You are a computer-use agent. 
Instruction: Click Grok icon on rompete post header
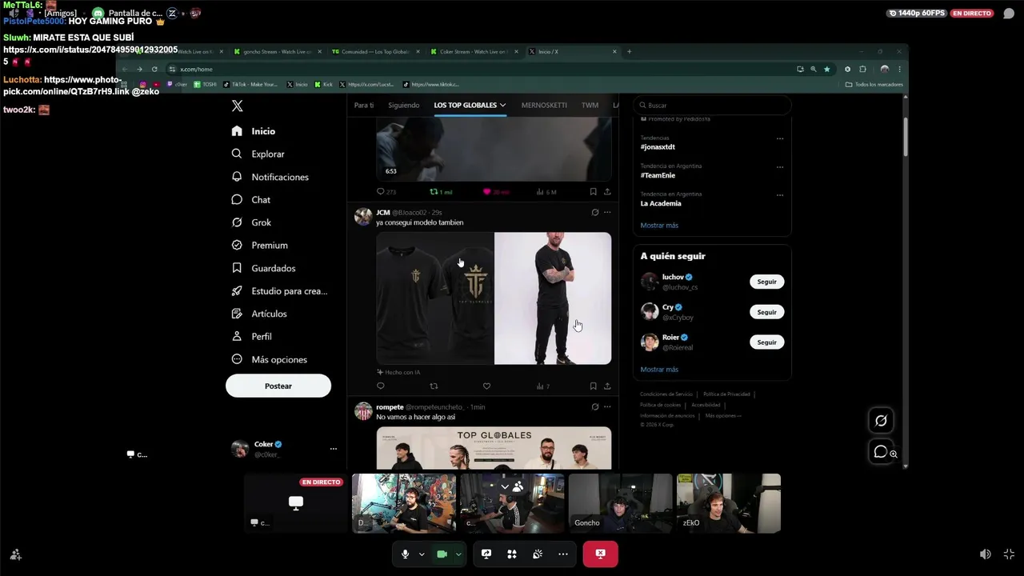[594, 407]
